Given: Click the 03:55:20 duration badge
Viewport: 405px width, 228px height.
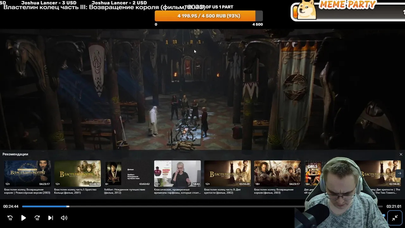Looking at the screenshot, I should 244,184.
